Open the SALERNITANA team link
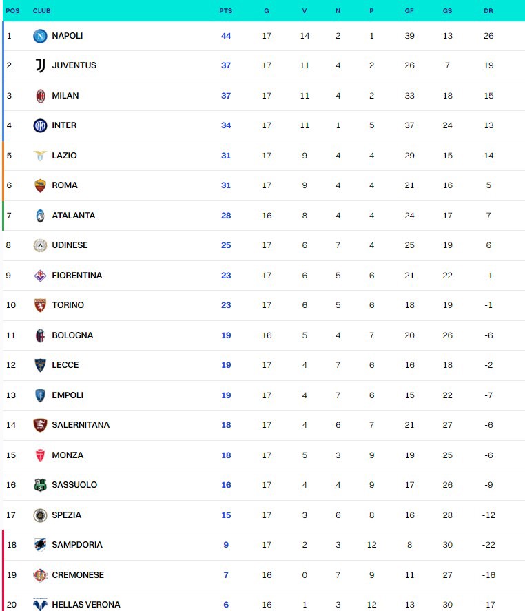Screen dimensions: 525x611 pos(81,425)
